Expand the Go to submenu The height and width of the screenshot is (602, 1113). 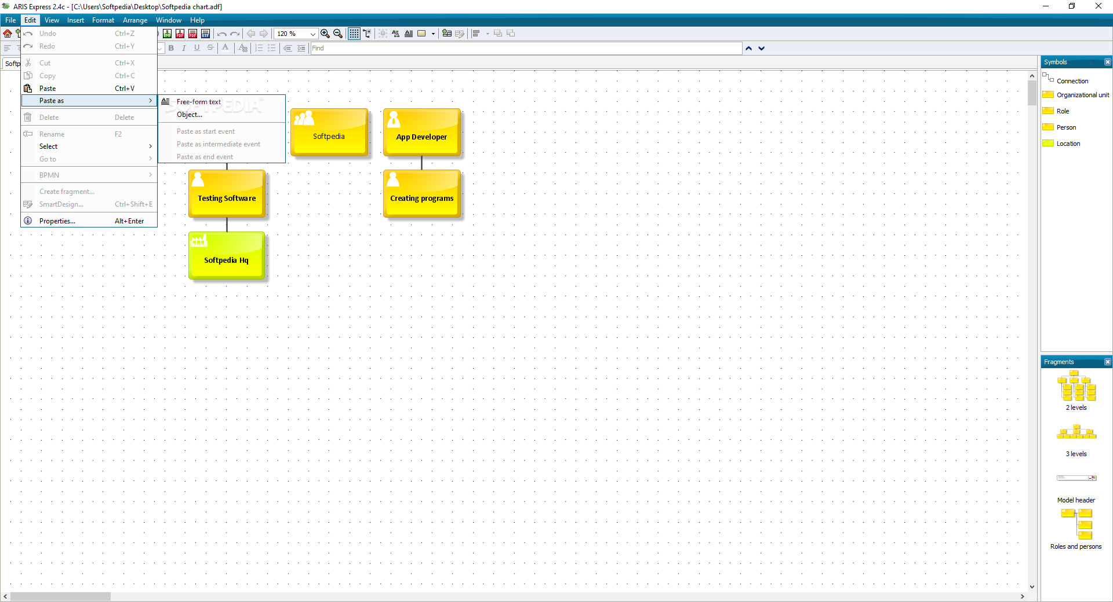(89, 159)
